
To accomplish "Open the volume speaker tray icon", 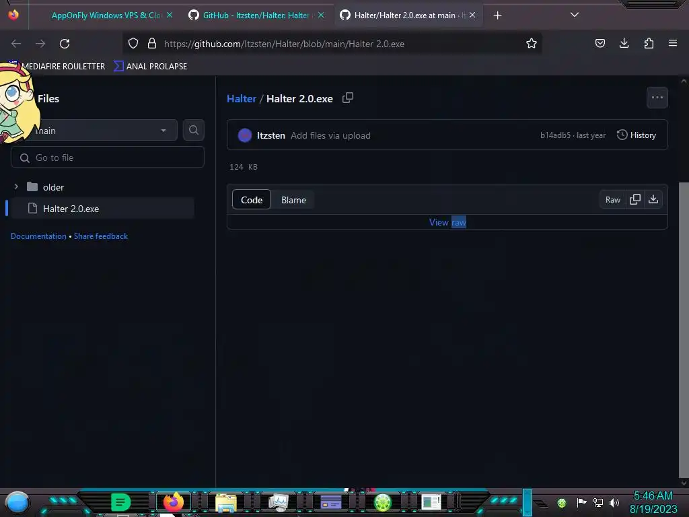I will pyautogui.click(x=614, y=502).
